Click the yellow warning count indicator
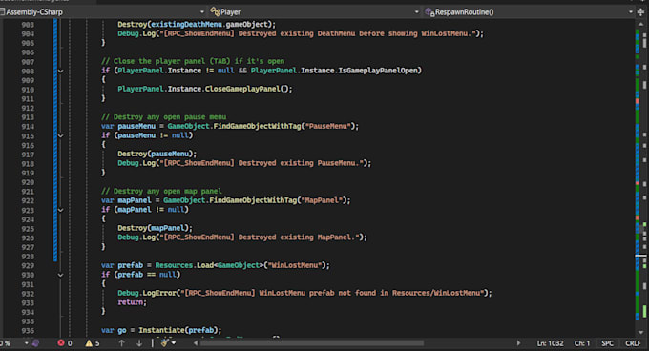Viewport: 649px width, 351px height. click(93, 343)
